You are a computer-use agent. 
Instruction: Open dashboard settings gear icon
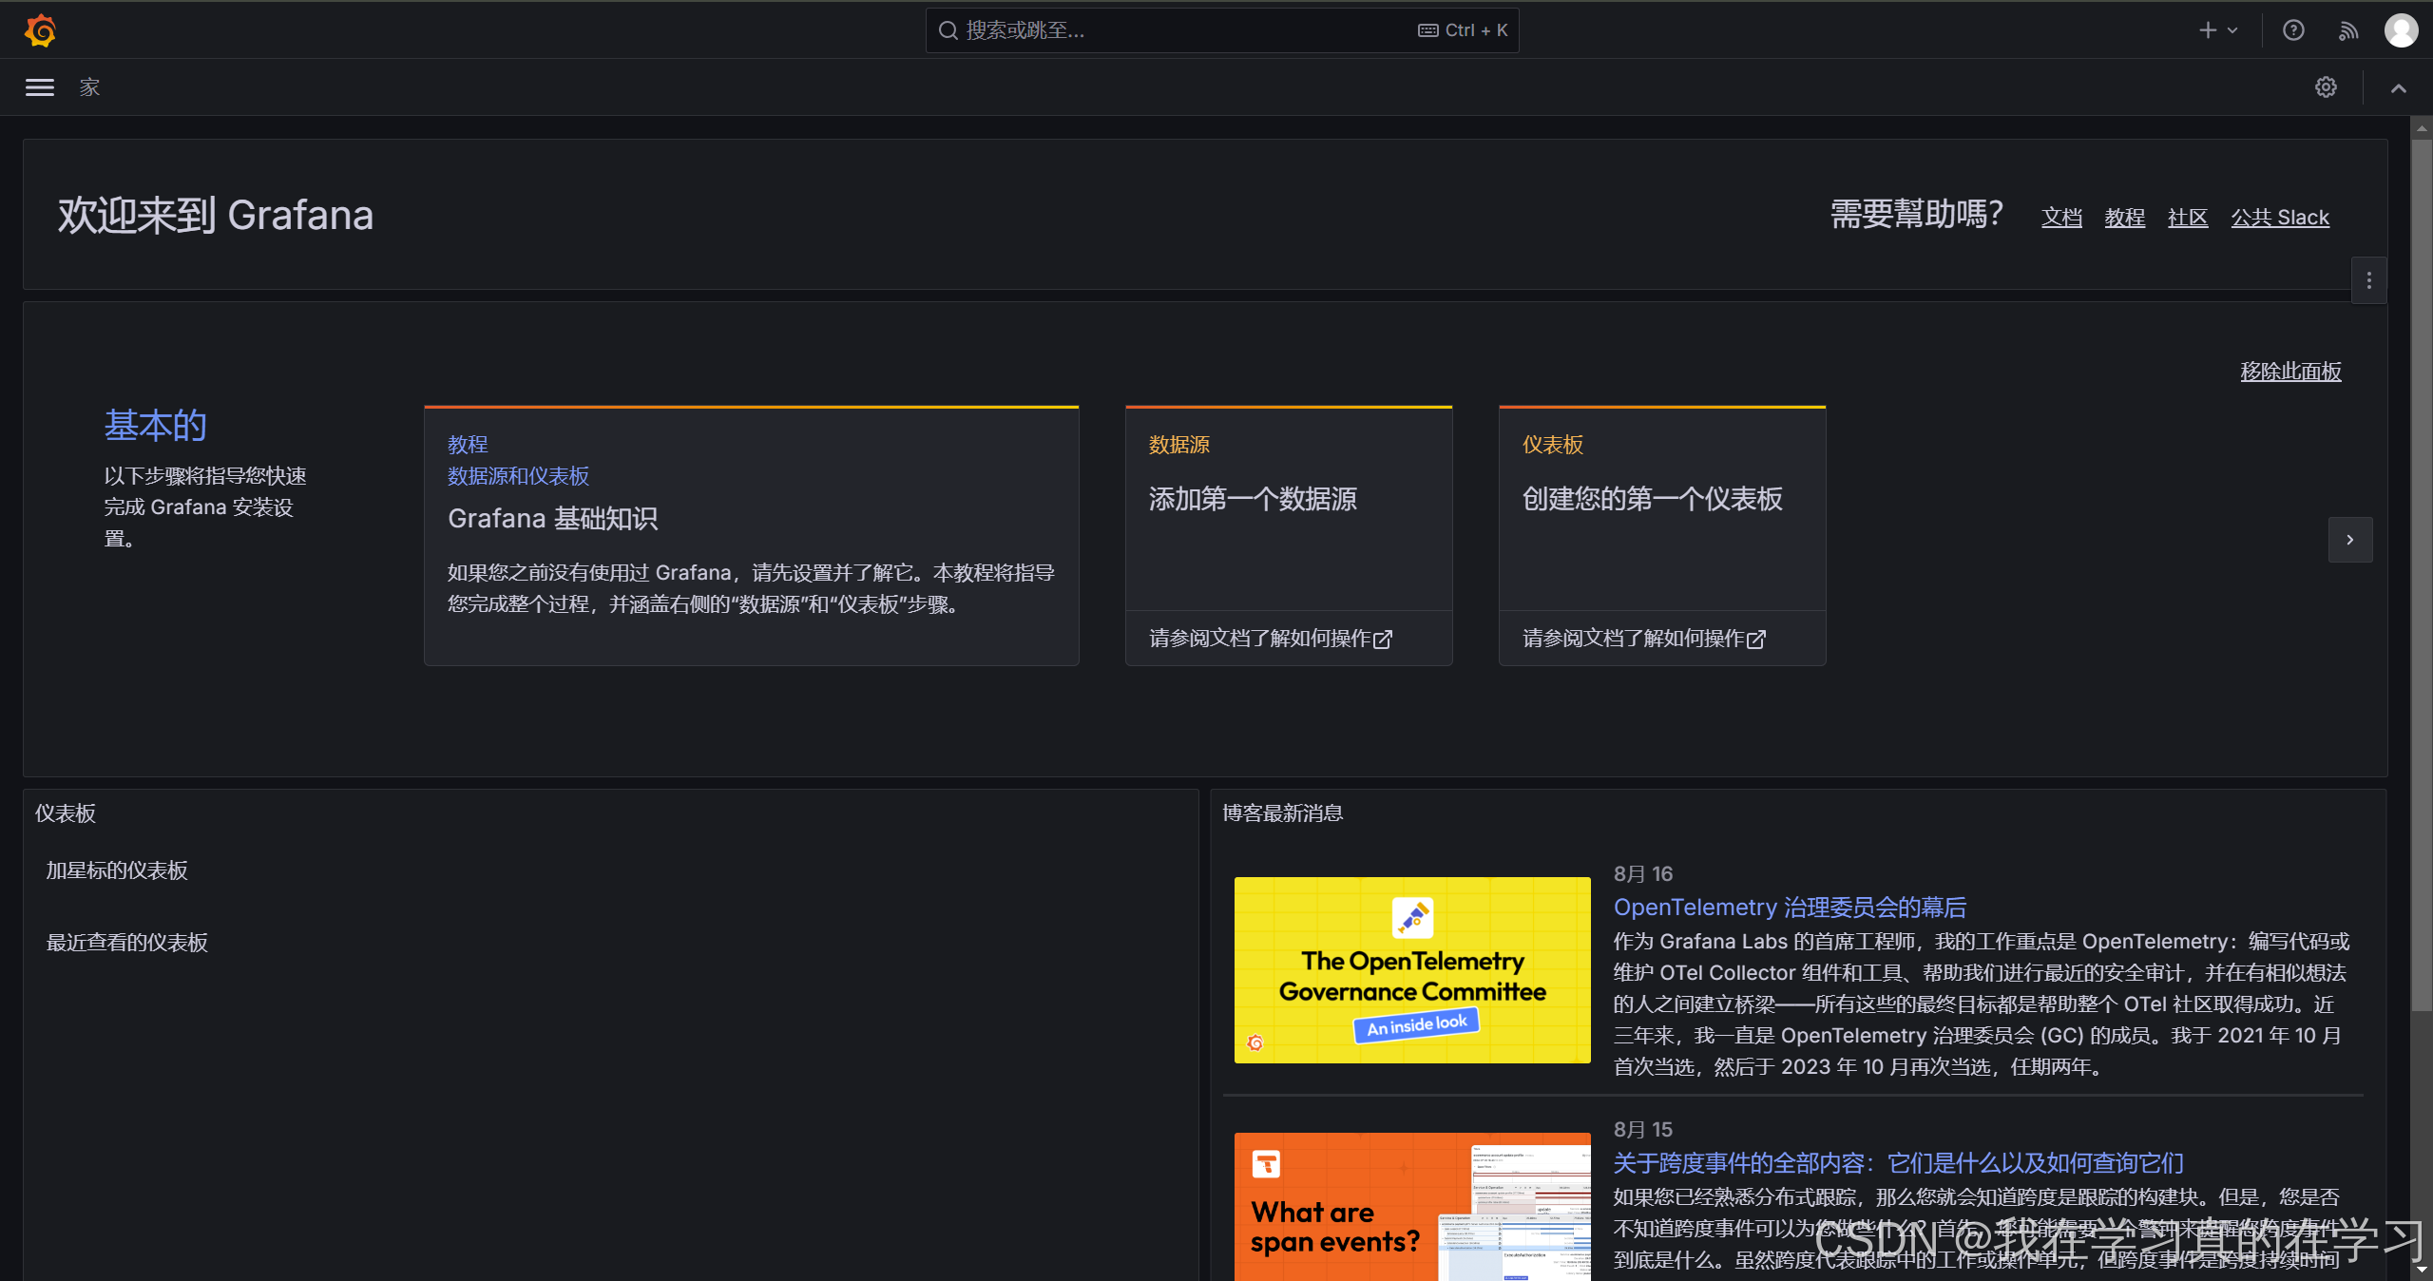click(x=2326, y=87)
